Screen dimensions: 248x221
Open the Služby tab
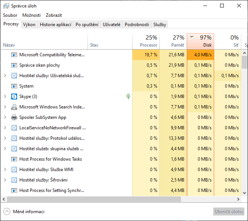159,25
